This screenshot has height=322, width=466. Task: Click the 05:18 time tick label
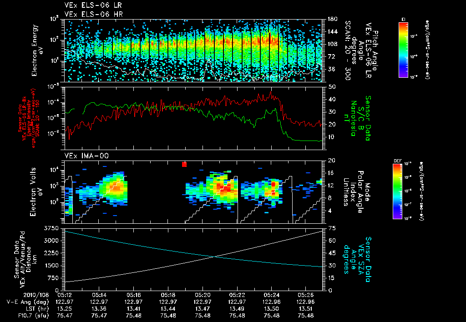pos(168,295)
